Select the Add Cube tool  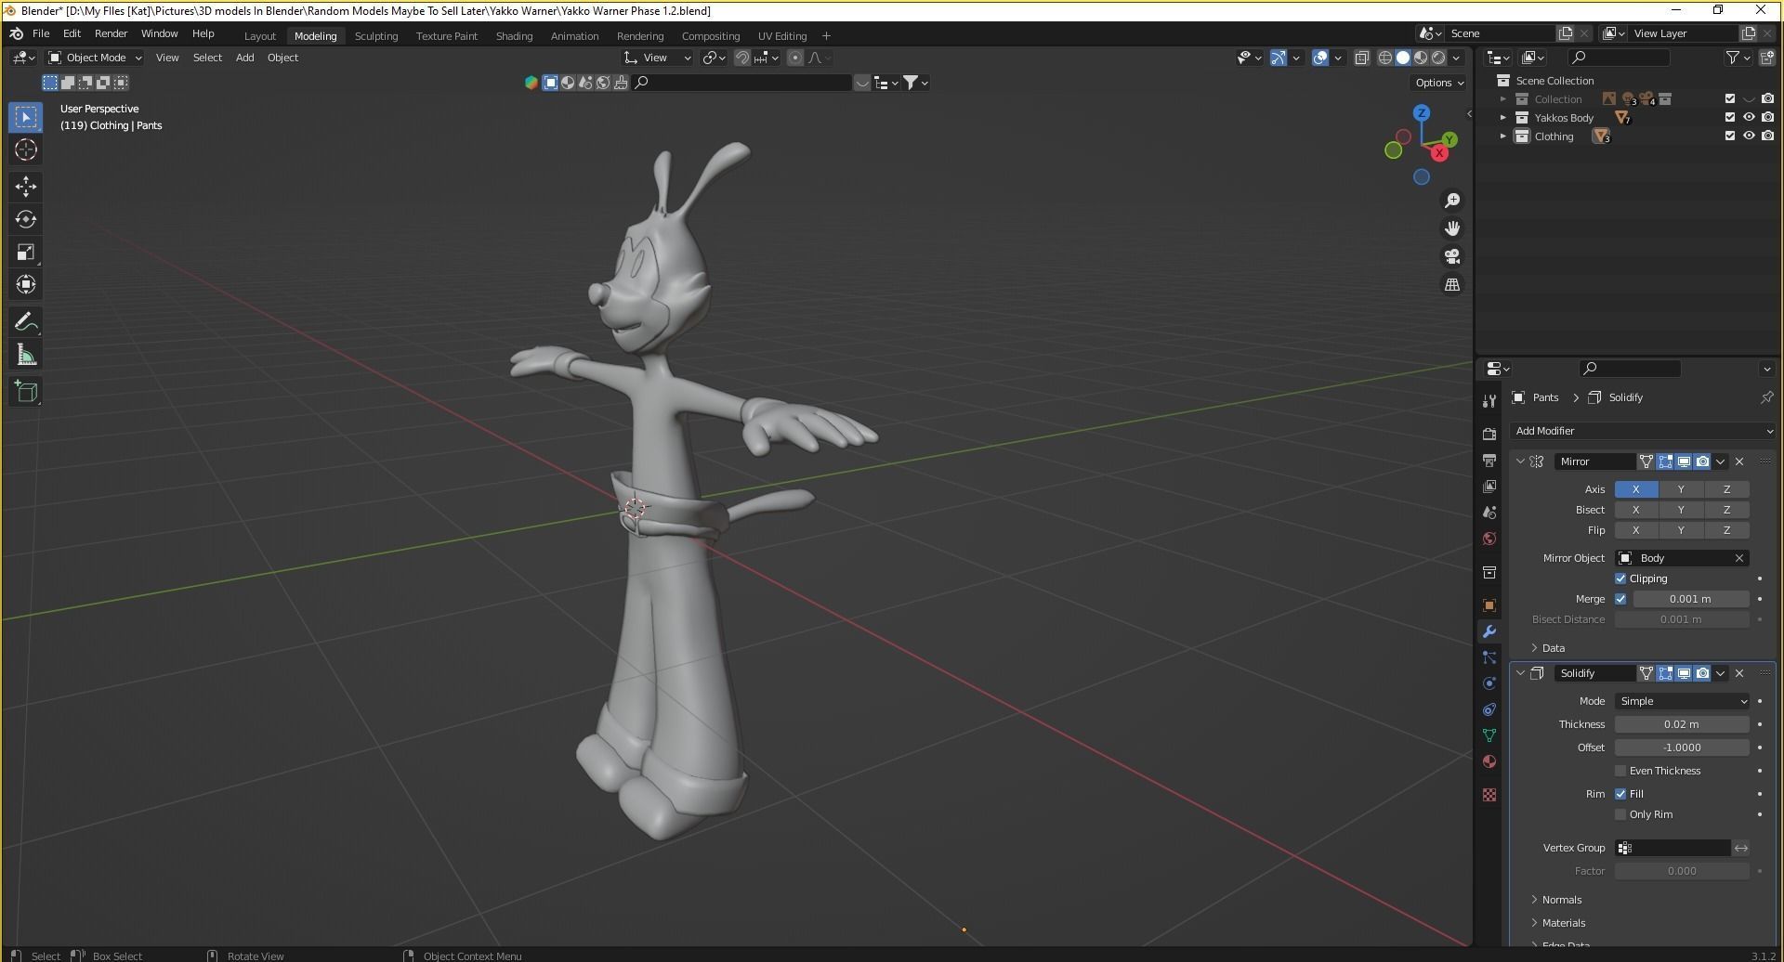pyautogui.click(x=26, y=392)
